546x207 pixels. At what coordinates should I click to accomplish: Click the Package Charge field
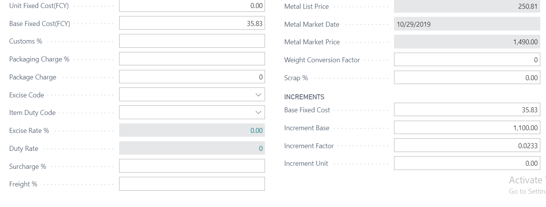(x=192, y=77)
